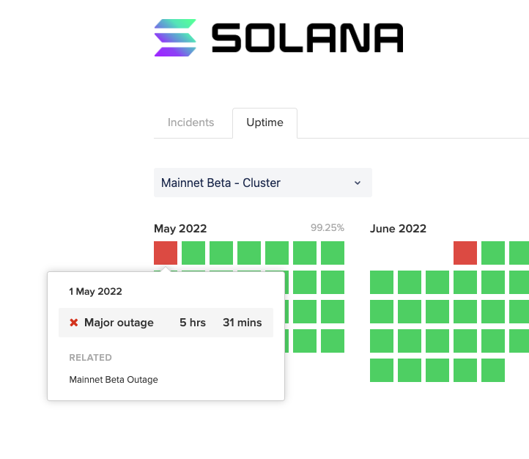This screenshot has width=529, height=459.
Task: Click the red June 2022 outage square
Action: (x=465, y=253)
